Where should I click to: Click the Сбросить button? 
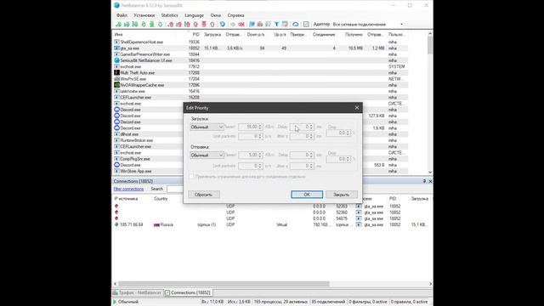[x=204, y=195]
